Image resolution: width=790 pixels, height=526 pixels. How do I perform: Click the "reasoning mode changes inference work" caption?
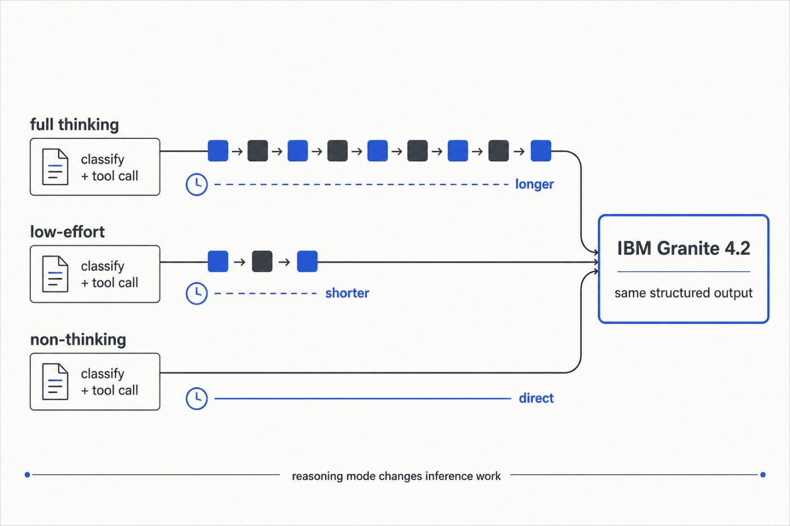[x=396, y=476]
